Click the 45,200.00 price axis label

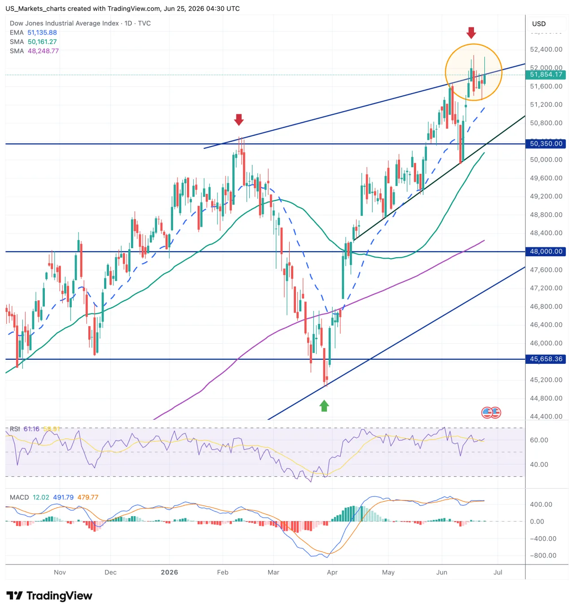546,380
